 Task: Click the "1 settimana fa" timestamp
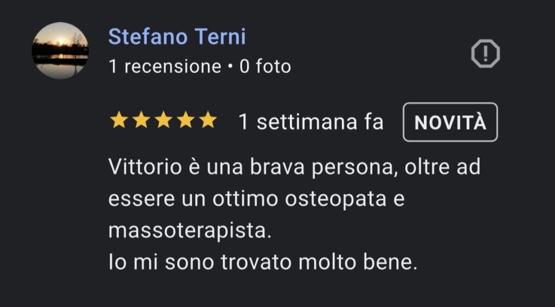coord(311,122)
